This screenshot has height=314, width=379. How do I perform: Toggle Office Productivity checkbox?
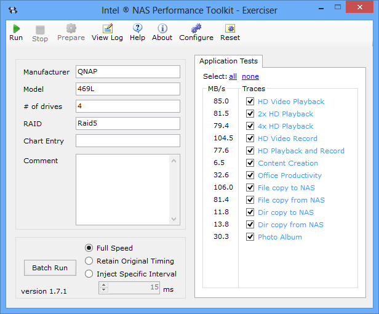click(x=250, y=175)
